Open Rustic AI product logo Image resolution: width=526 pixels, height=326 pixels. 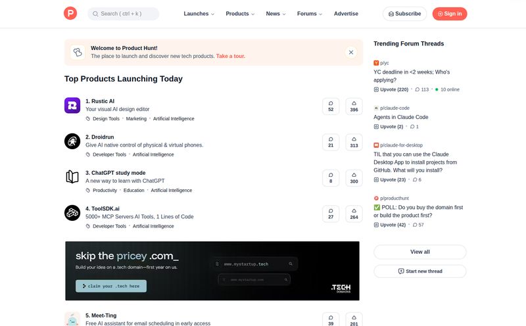tap(72, 105)
